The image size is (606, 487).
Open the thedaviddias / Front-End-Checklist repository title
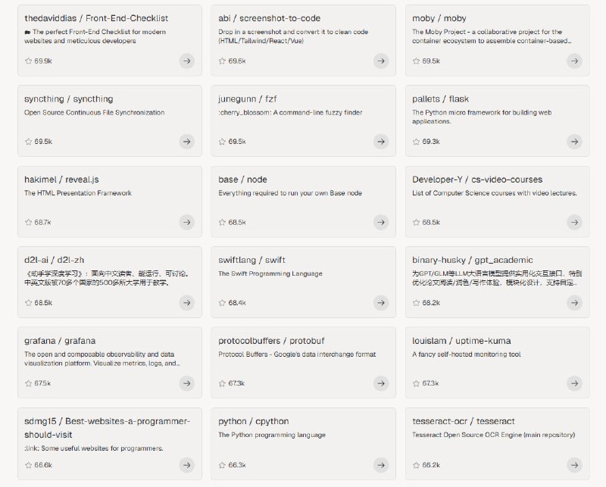(x=96, y=18)
